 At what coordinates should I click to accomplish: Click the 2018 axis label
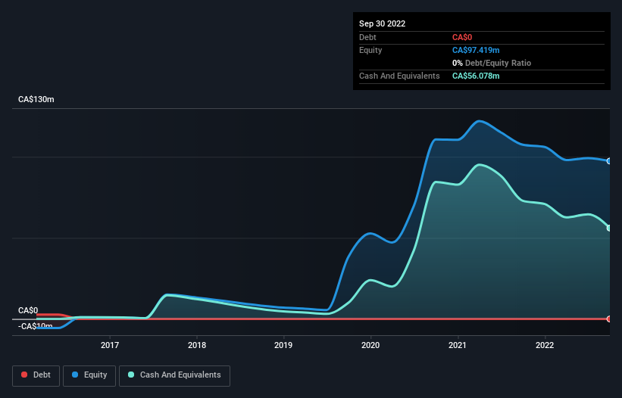(197, 345)
